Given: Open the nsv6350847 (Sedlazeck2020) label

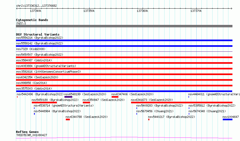Looking at the screenshot, I should (104, 100).
